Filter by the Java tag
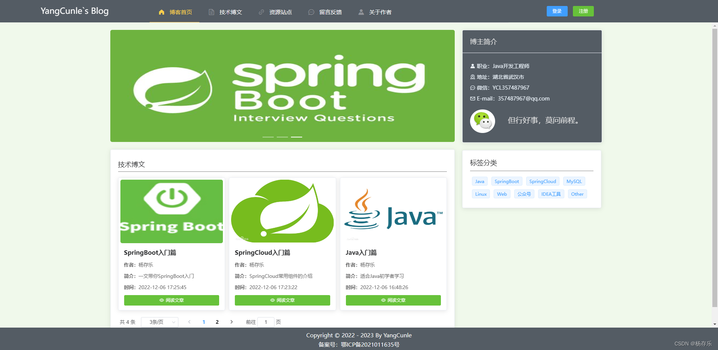This screenshot has width=718, height=350. click(x=480, y=182)
